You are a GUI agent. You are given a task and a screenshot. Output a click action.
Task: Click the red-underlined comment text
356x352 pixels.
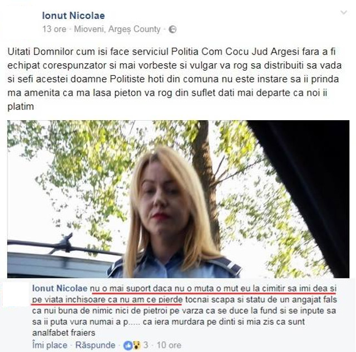pyautogui.click(x=184, y=294)
